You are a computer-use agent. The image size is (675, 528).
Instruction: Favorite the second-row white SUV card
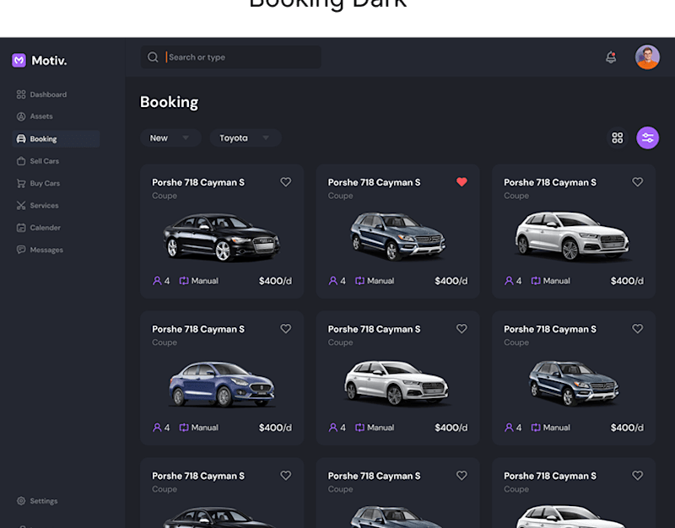tap(462, 329)
